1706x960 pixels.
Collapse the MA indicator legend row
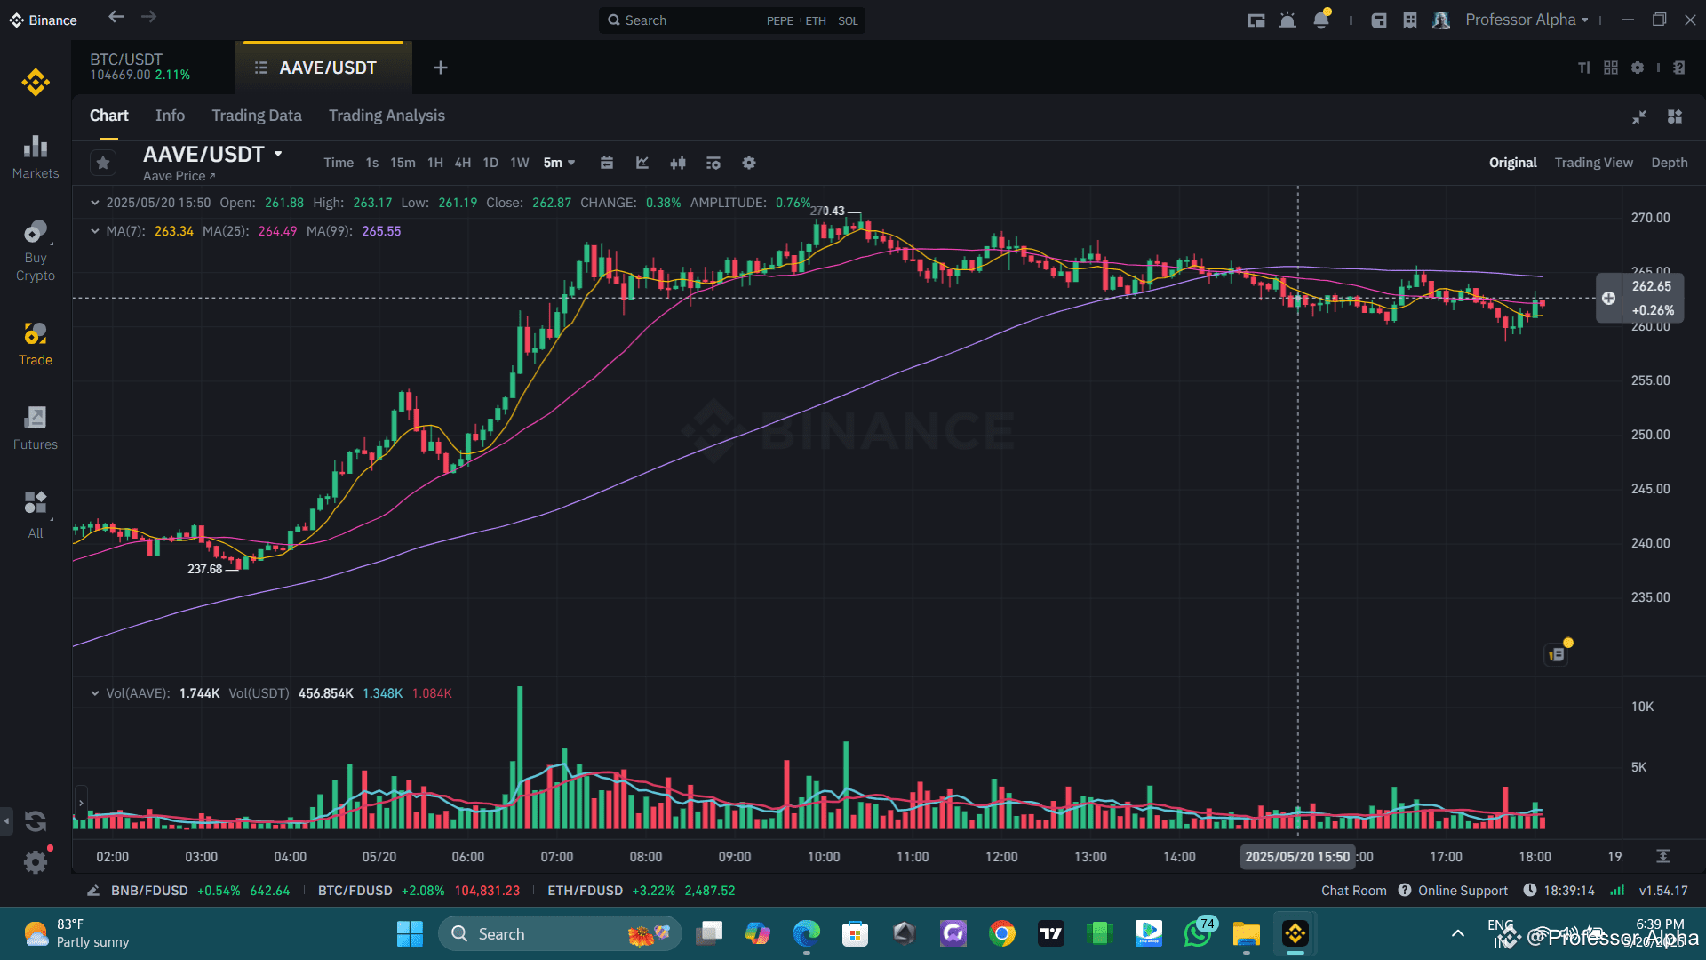[x=95, y=231]
